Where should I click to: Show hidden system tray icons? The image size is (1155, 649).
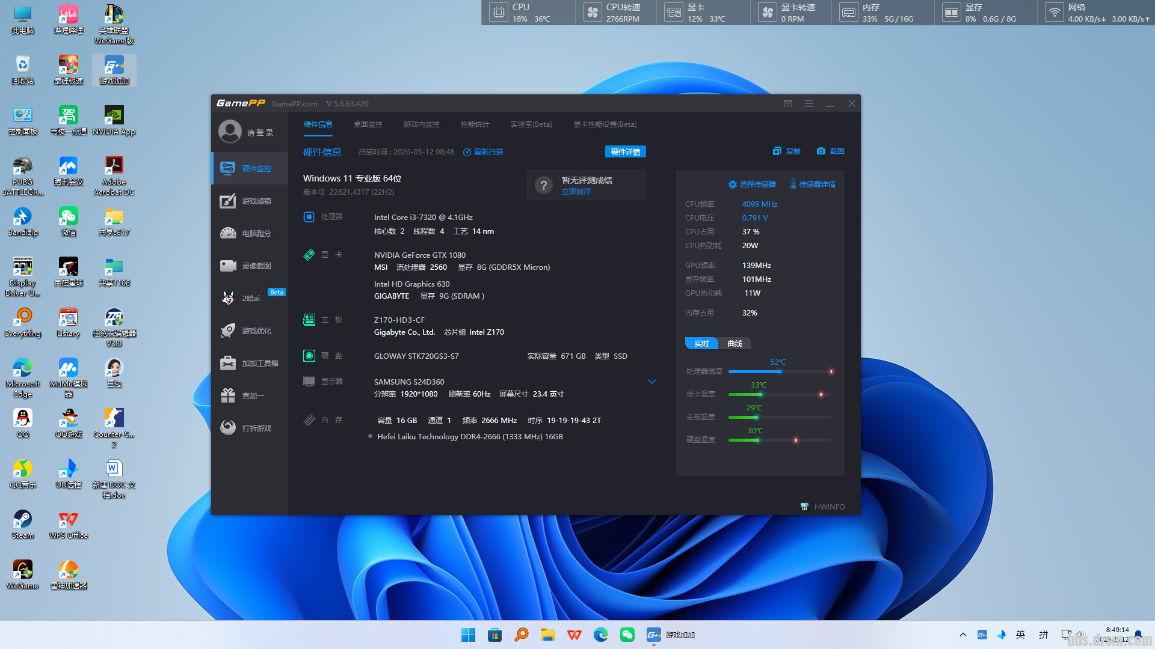coord(963,635)
